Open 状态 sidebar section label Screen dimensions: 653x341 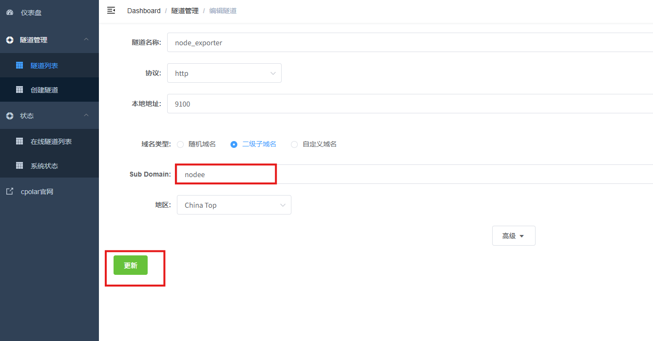(27, 116)
